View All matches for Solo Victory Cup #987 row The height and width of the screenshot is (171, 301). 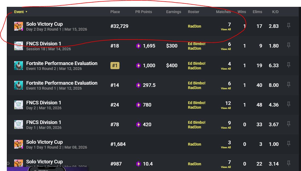(x=226, y=167)
